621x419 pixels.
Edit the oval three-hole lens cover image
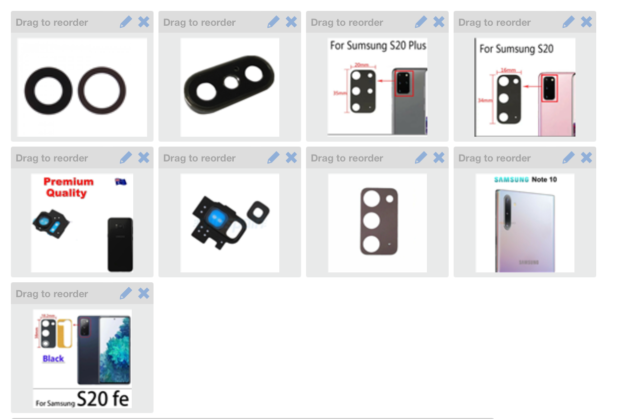tap(273, 22)
